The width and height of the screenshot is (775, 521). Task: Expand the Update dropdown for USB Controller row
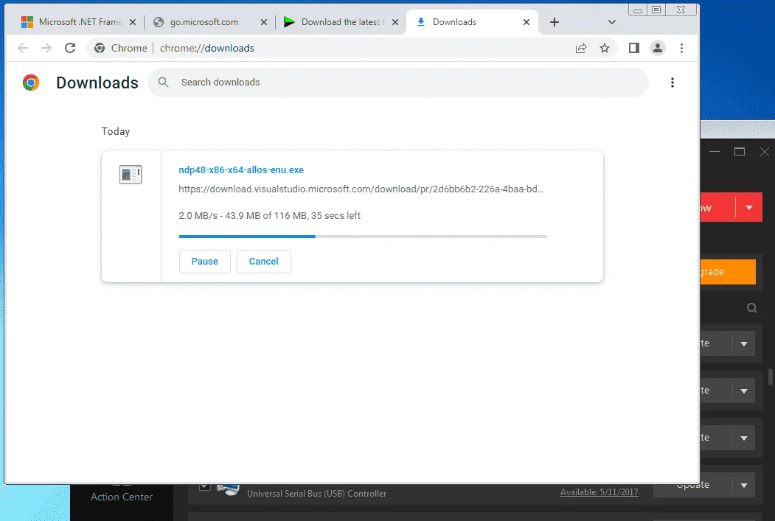pyautogui.click(x=744, y=486)
